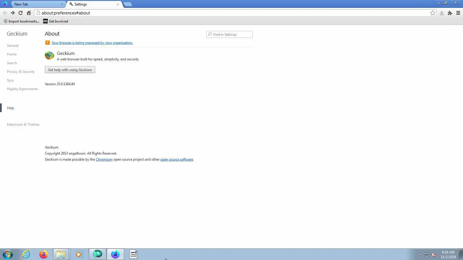The height and width of the screenshot is (260, 463).
Task: Open the hamburger application menu
Action: pyautogui.click(x=458, y=13)
